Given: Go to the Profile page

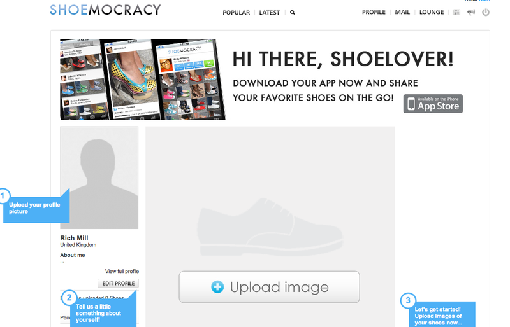Looking at the screenshot, I should 374,12.
